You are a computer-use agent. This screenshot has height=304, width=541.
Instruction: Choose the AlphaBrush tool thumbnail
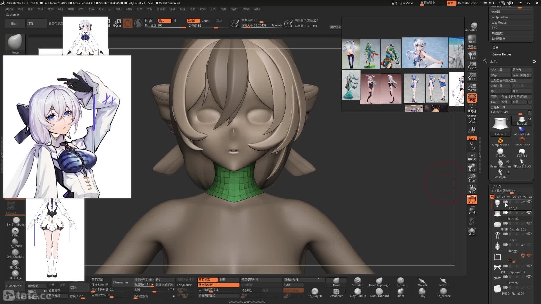[x=522, y=131]
